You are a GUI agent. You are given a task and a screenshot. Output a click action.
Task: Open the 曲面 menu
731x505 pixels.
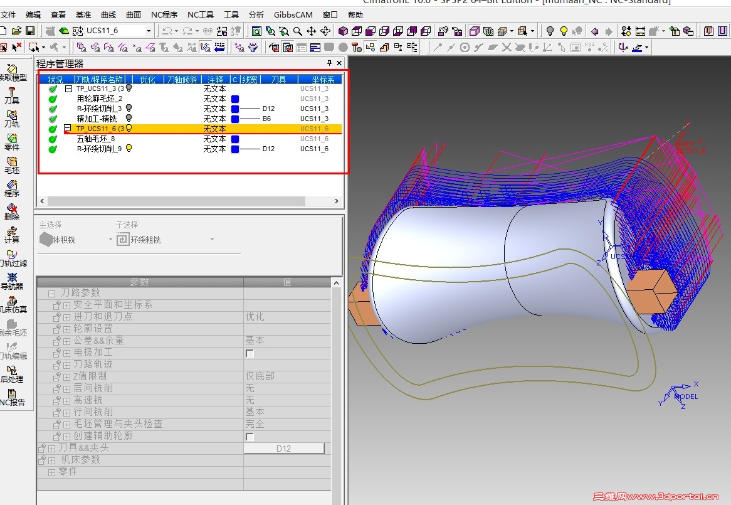coord(134,15)
